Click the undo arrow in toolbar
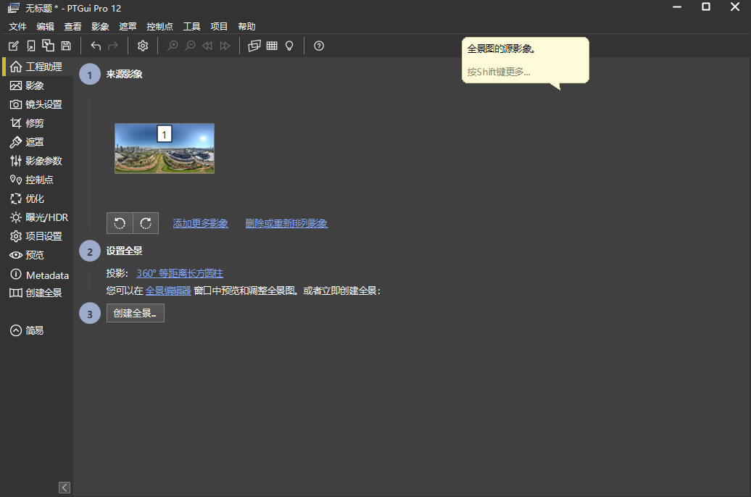Screen dimensions: 751x497 (x=96, y=46)
